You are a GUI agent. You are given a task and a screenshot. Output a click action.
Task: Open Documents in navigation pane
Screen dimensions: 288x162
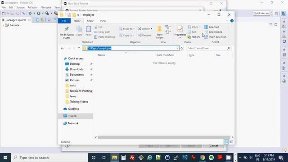(77, 75)
